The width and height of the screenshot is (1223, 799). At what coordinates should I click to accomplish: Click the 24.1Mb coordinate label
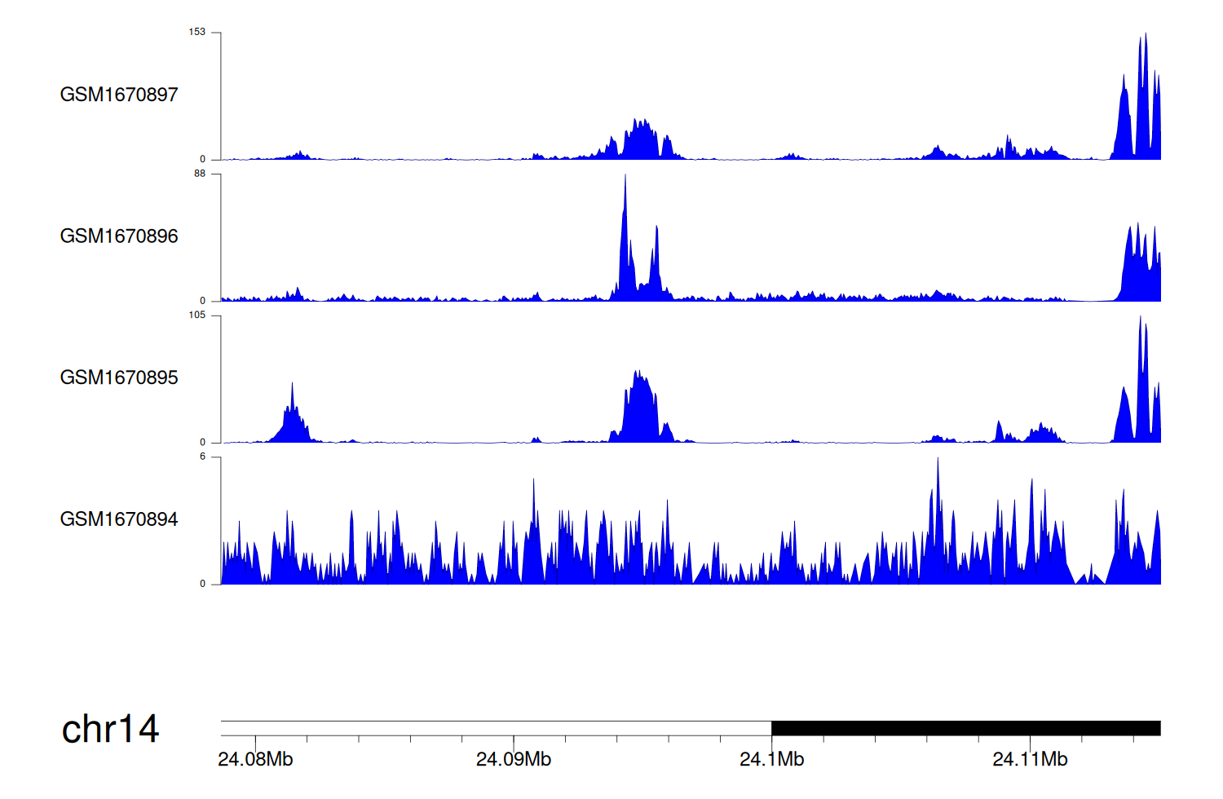click(x=771, y=760)
